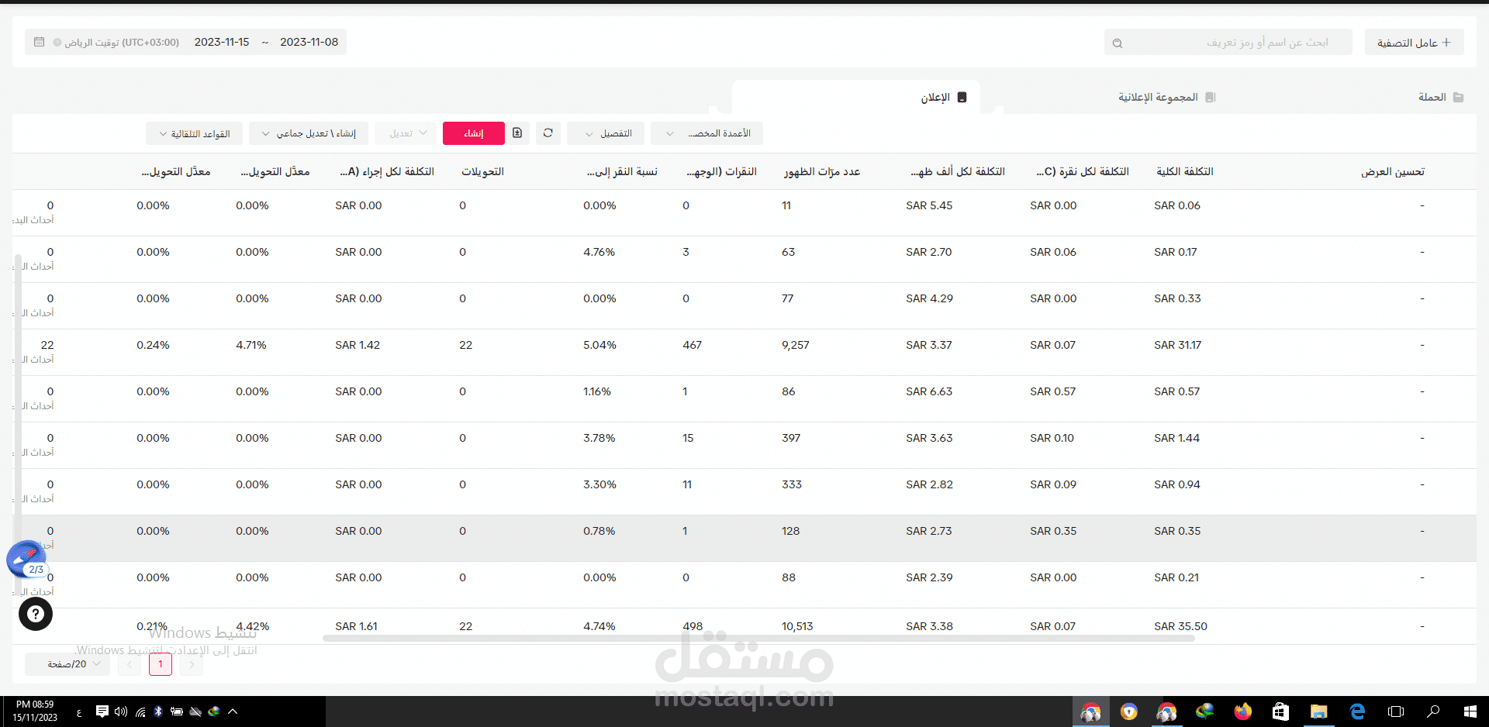This screenshot has width=1489, height=727.
Task: Click the النقرات (الوجهة) column header
Action: pyautogui.click(x=721, y=171)
